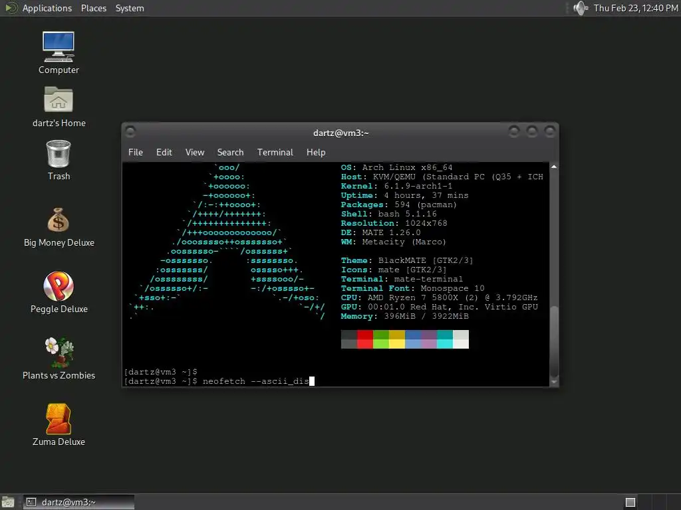Click the red color block in neofetch palette
This screenshot has width=681, height=510.
(365, 339)
